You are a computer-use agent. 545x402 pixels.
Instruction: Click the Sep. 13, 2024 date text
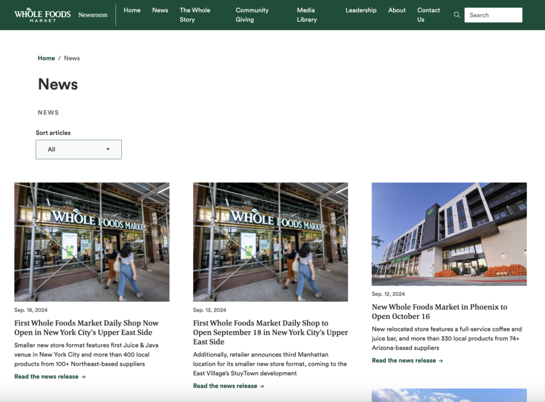(x=210, y=310)
